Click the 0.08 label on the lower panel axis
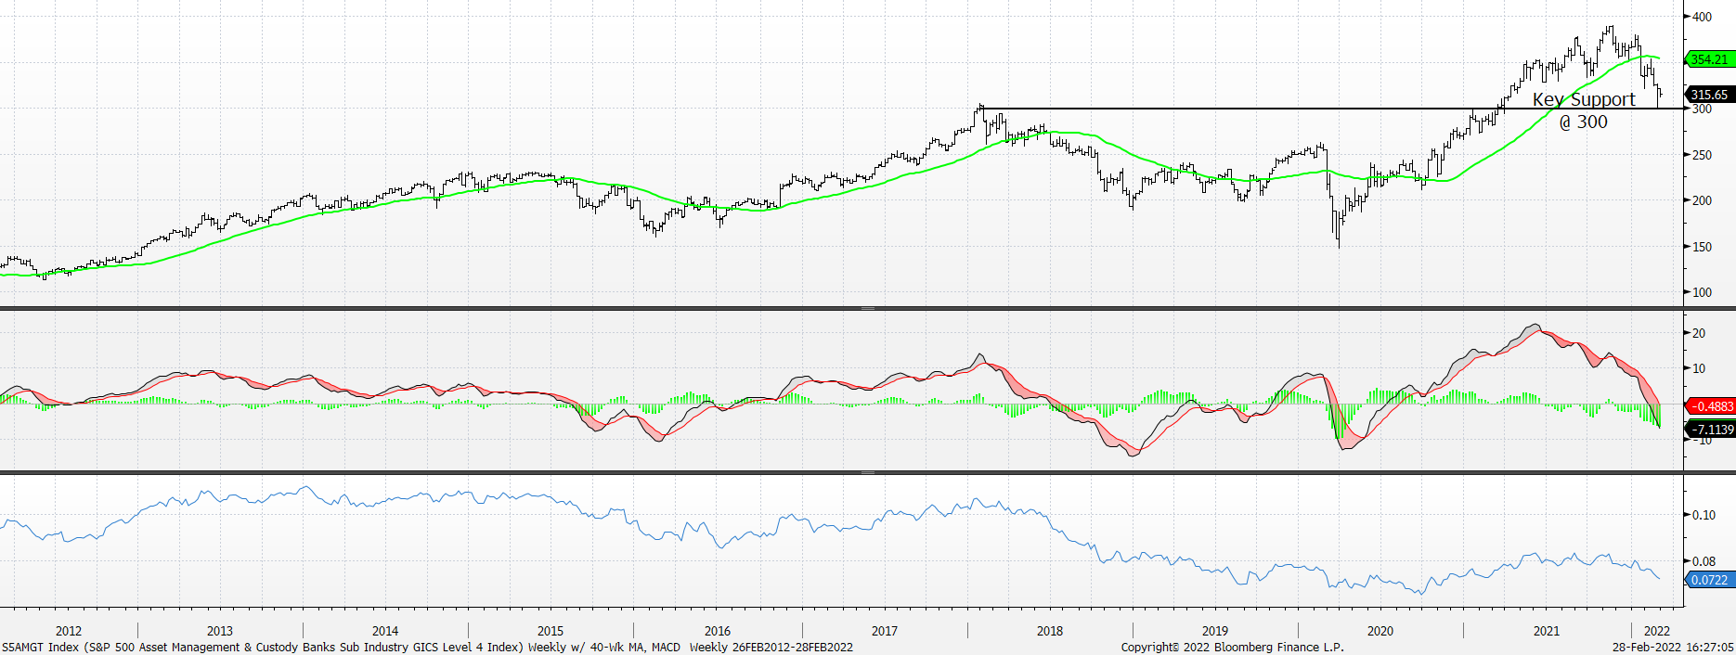The width and height of the screenshot is (1736, 655). (x=1704, y=561)
